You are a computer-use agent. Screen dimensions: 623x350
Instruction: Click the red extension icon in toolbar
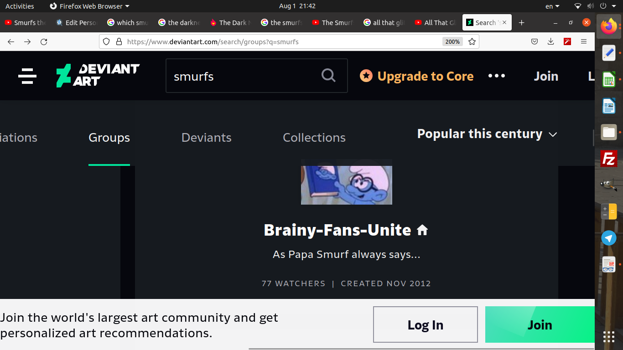[567, 41]
